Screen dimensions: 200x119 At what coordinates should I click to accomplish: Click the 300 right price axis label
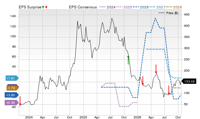187,48
